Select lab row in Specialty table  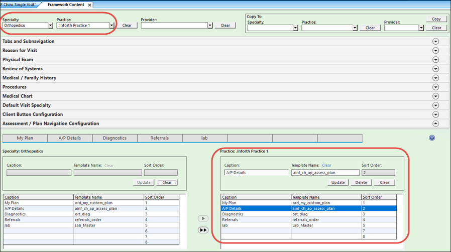click(91, 225)
